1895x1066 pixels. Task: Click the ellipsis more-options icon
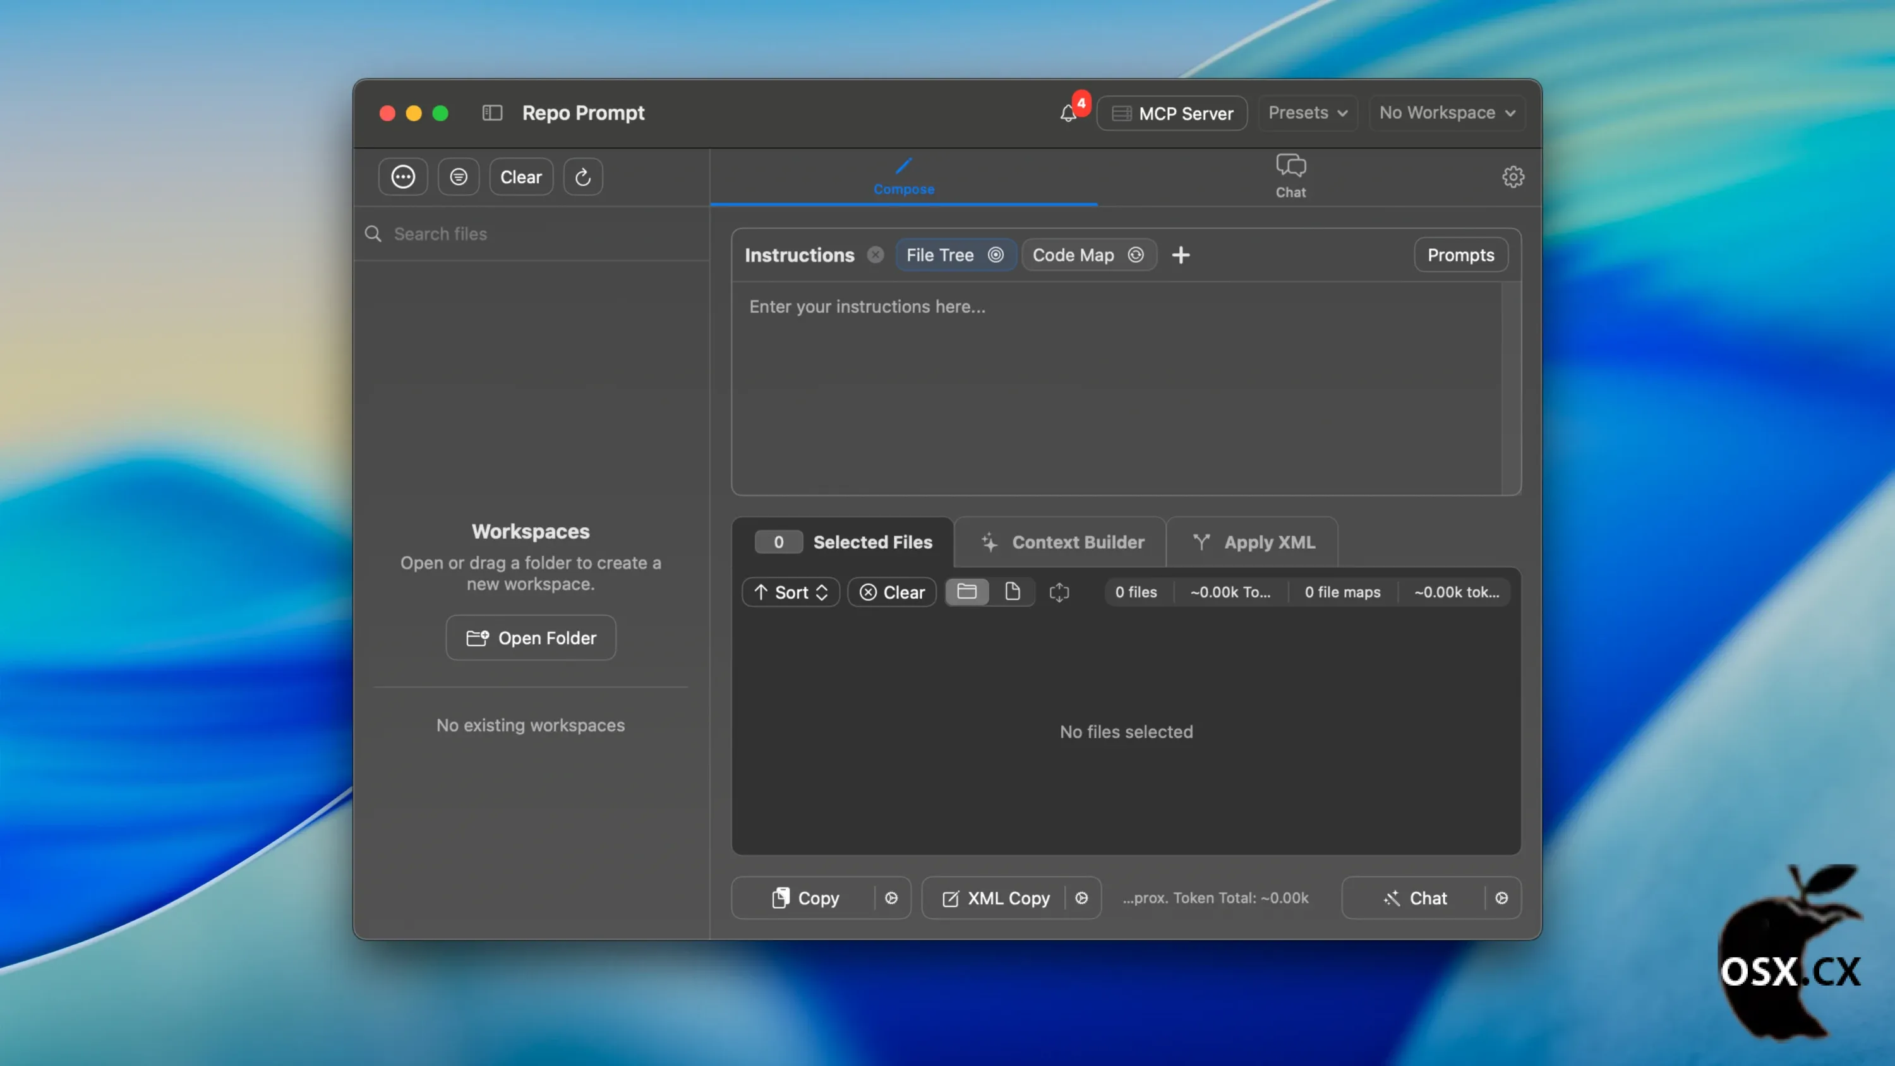click(x=403, y=177)
